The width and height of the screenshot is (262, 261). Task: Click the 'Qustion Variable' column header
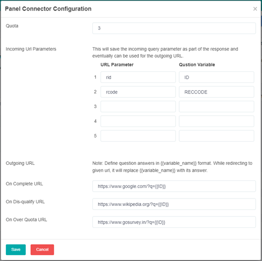point(197,65)
